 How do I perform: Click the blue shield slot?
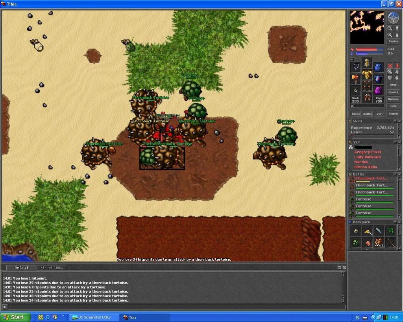378,79
